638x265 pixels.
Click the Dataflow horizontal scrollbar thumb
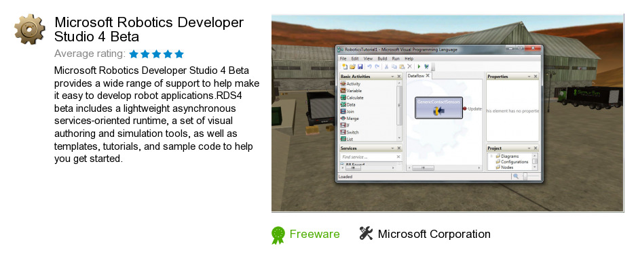coord(423,168)
